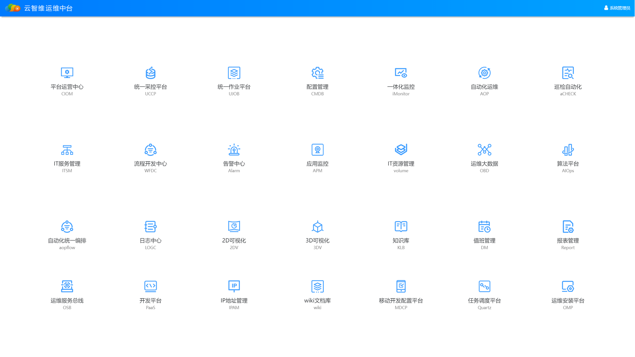
Task: Open the 运维服务总线 OSB icon
Action: point(67,286)
